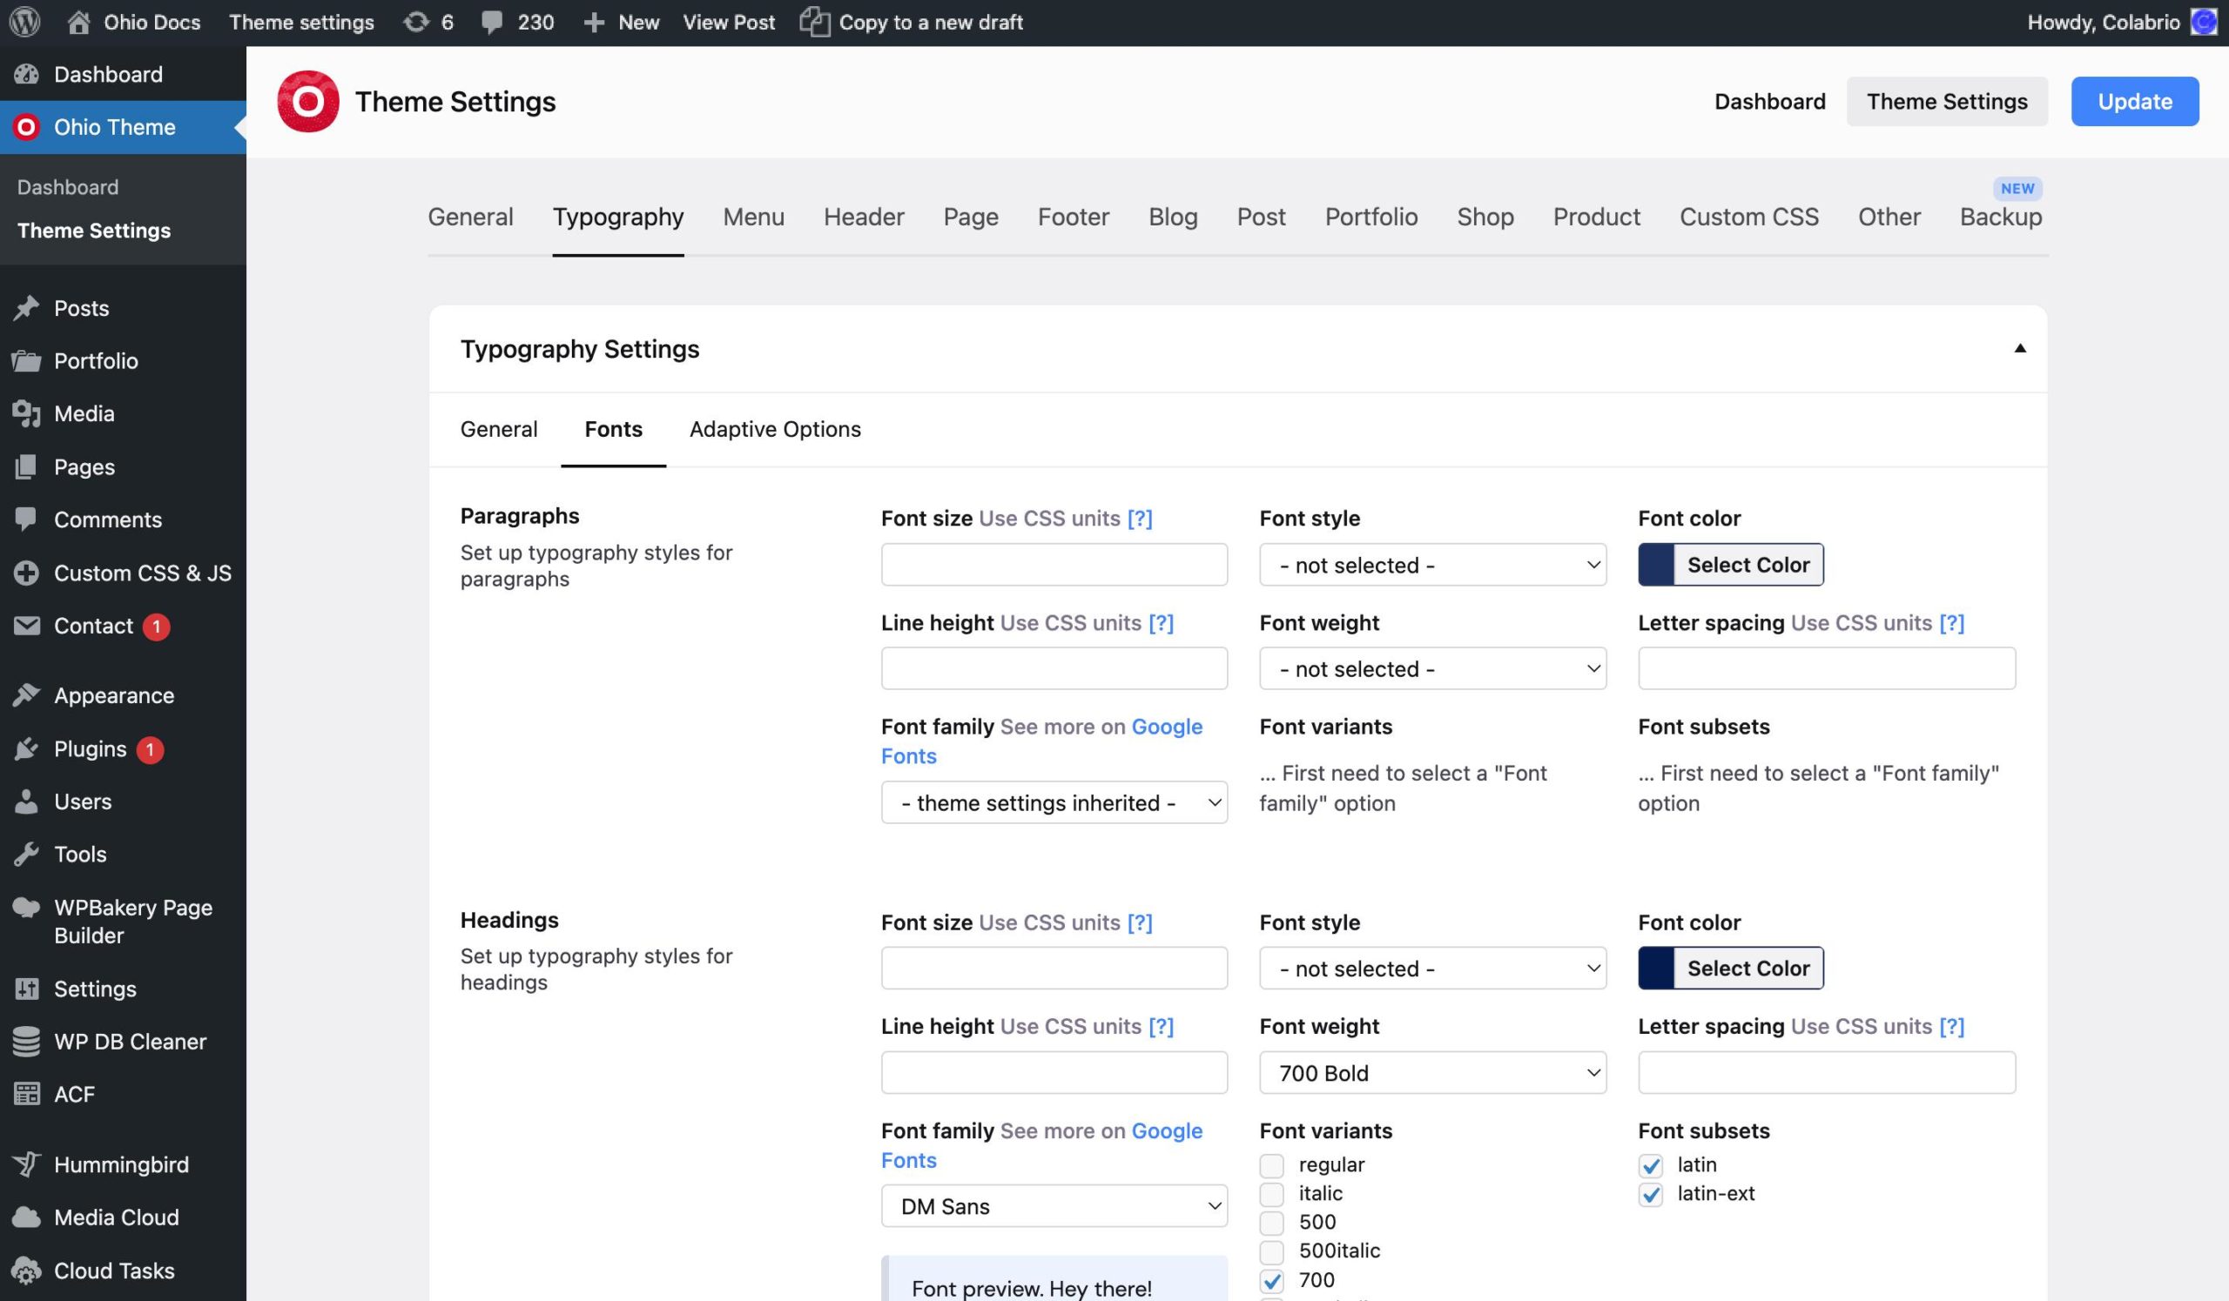Click the Hummingbird bird icon
Image resolution: width=2229 pixels, height=1301 pixels.
point(26,1164)
